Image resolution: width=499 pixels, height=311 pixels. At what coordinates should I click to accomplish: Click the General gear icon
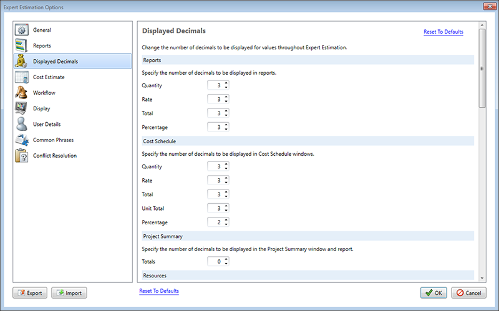tap(22, 30)
